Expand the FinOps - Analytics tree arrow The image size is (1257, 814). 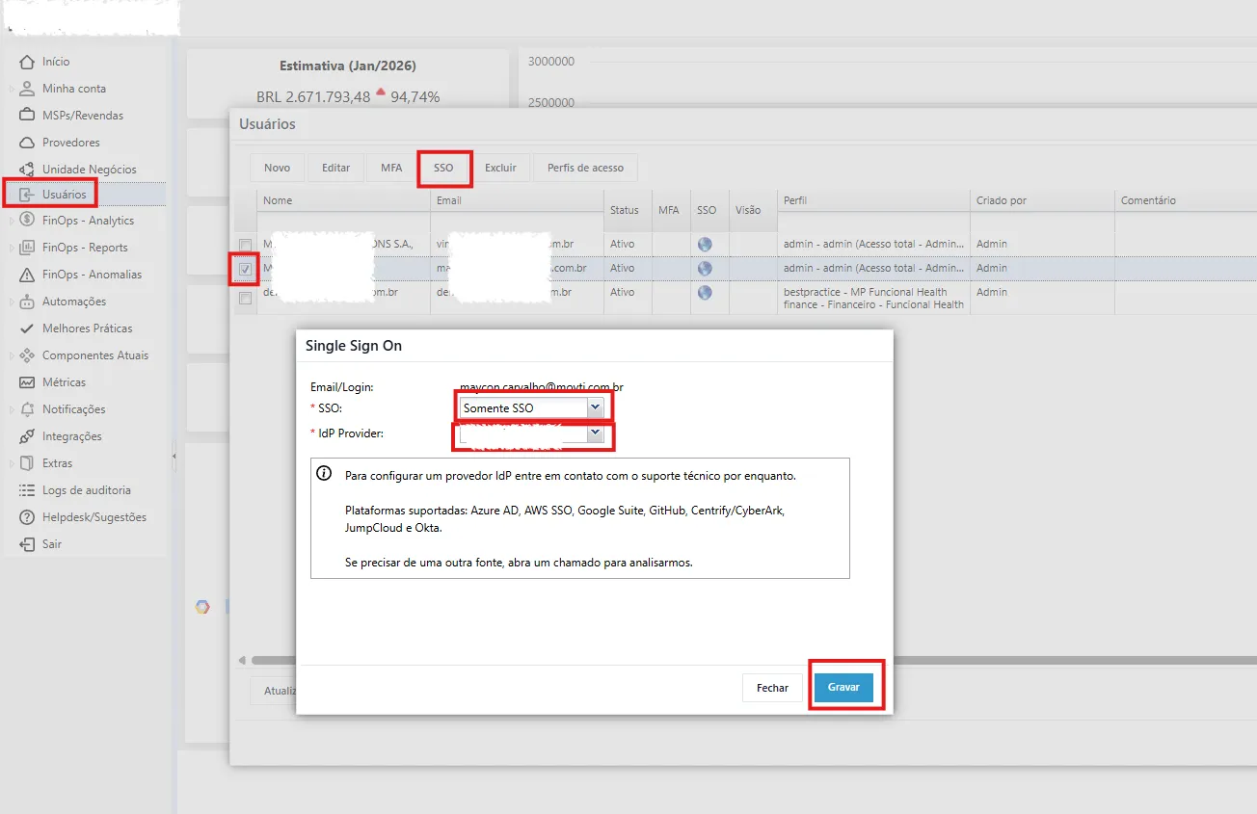pos(12,221)
